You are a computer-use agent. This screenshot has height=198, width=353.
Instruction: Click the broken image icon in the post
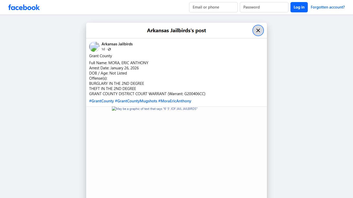coord(114,109)
